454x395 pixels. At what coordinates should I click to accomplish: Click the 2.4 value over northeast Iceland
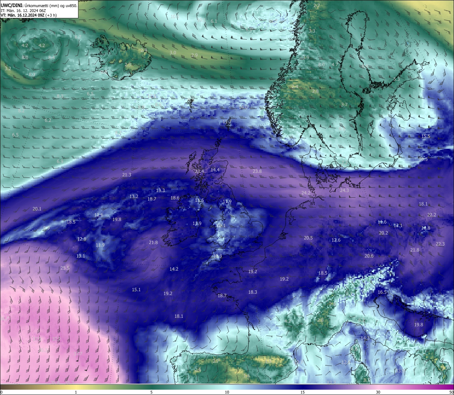coord(144,51)
